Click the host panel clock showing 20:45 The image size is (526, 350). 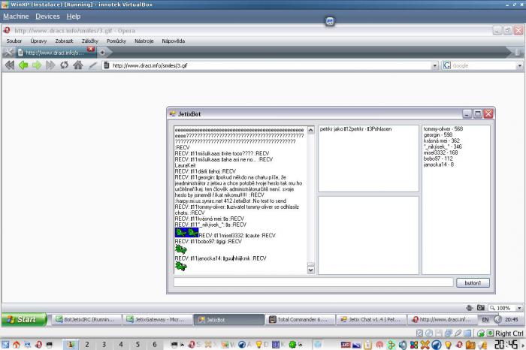[x=506, y=344]
